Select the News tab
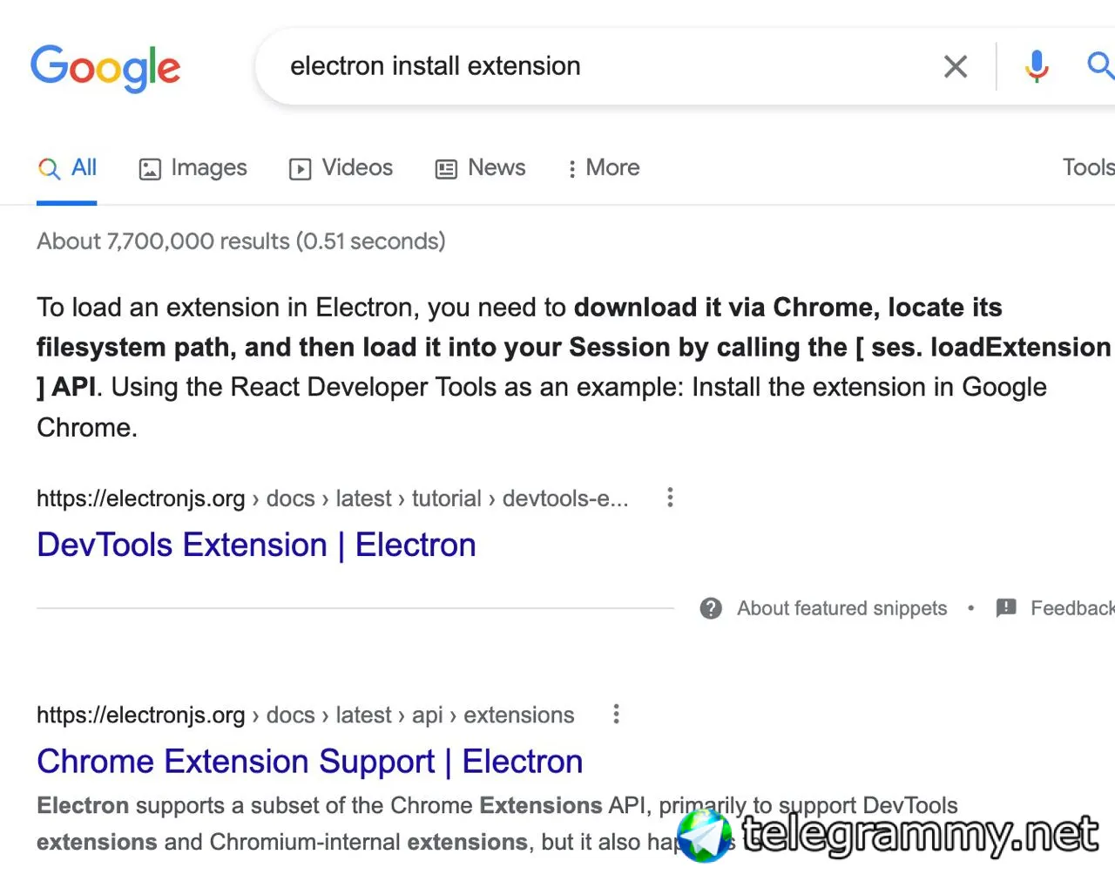The width and height of the screenshot is (1115, 888). tap(481, 168)
